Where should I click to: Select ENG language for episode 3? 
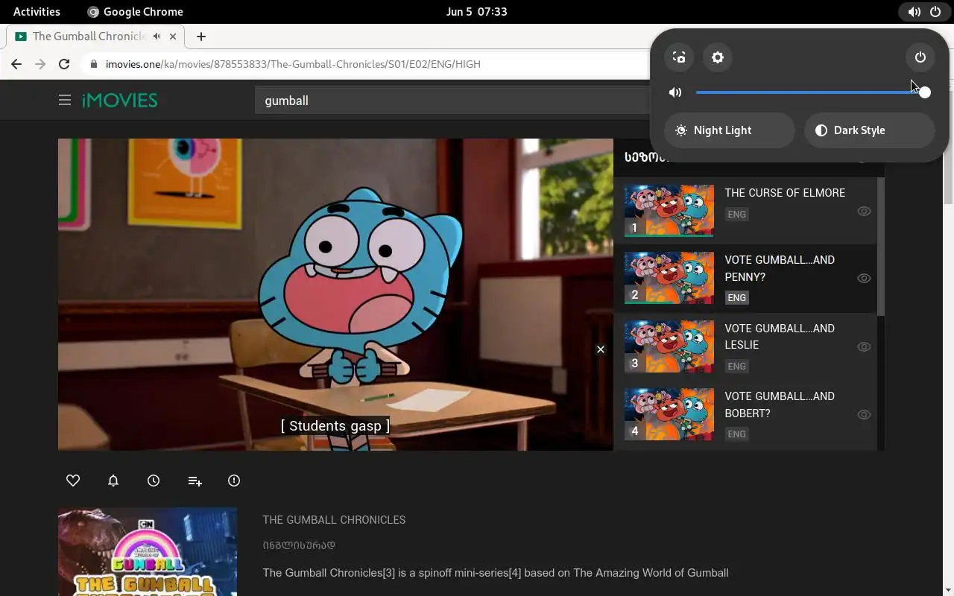(736, 366)
